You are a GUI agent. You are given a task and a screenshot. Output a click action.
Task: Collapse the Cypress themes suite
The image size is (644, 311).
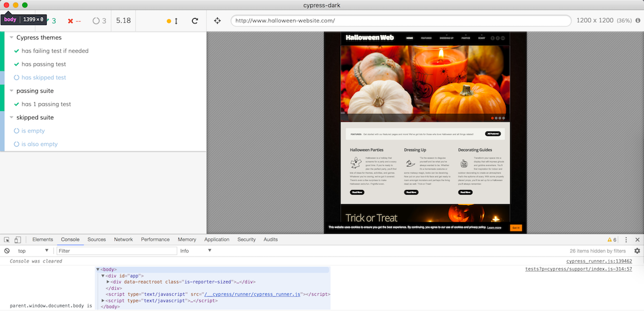(x=11, y=38)
